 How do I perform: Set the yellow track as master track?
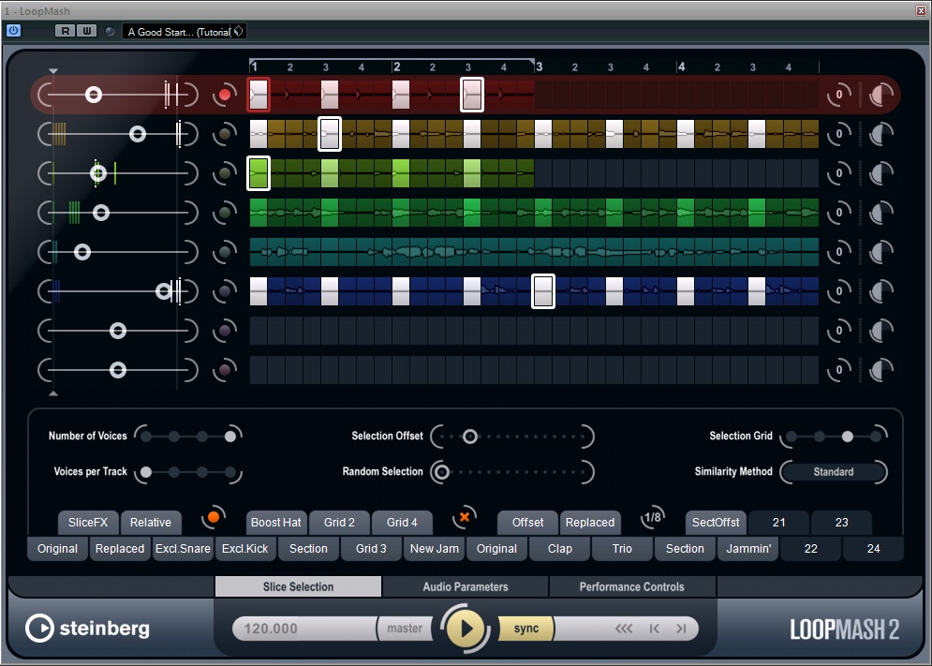click(224, 134)
